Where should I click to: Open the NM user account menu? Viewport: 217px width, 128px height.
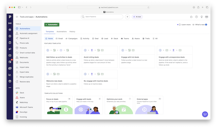[x=207, y=17]
